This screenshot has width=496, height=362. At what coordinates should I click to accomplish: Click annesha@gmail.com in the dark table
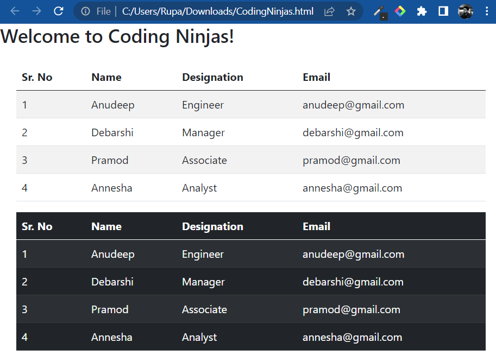pos(351,337)
